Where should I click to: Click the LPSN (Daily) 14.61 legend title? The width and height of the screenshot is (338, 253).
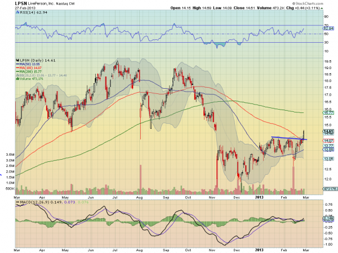(x=38, y=61)
